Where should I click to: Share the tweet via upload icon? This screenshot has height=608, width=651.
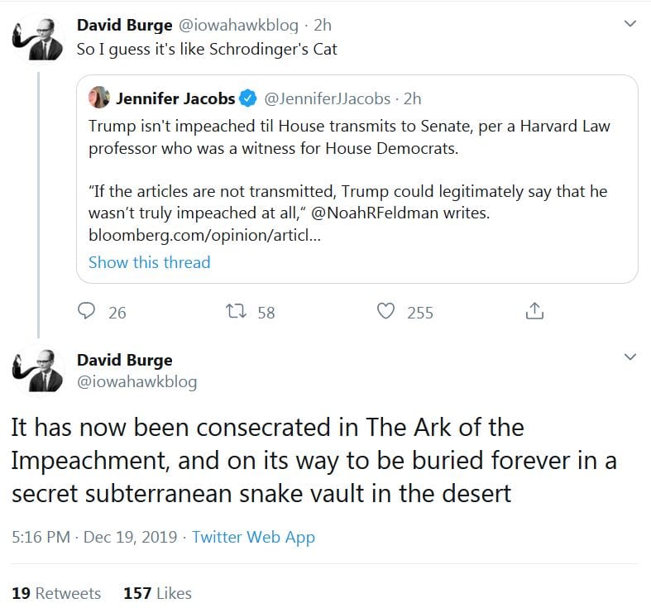[x=534, y=312]
